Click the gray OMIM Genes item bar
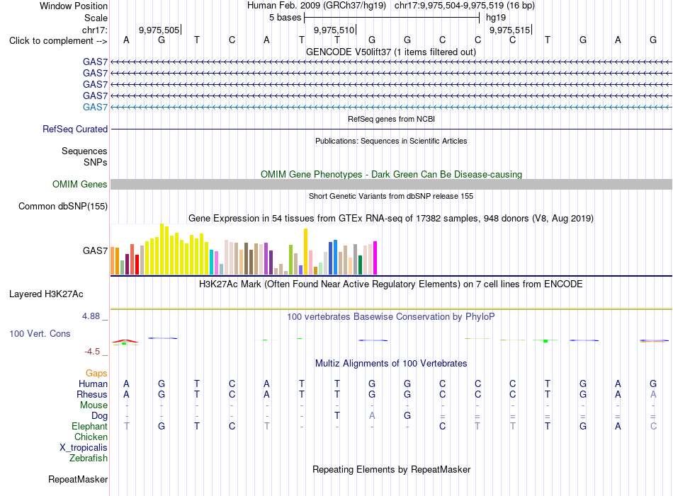673x496 pixels. [391, 185]
